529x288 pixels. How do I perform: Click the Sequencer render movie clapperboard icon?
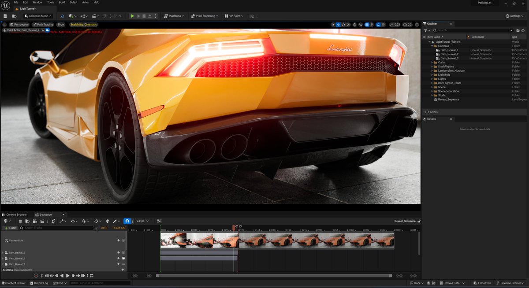(42, 221)
